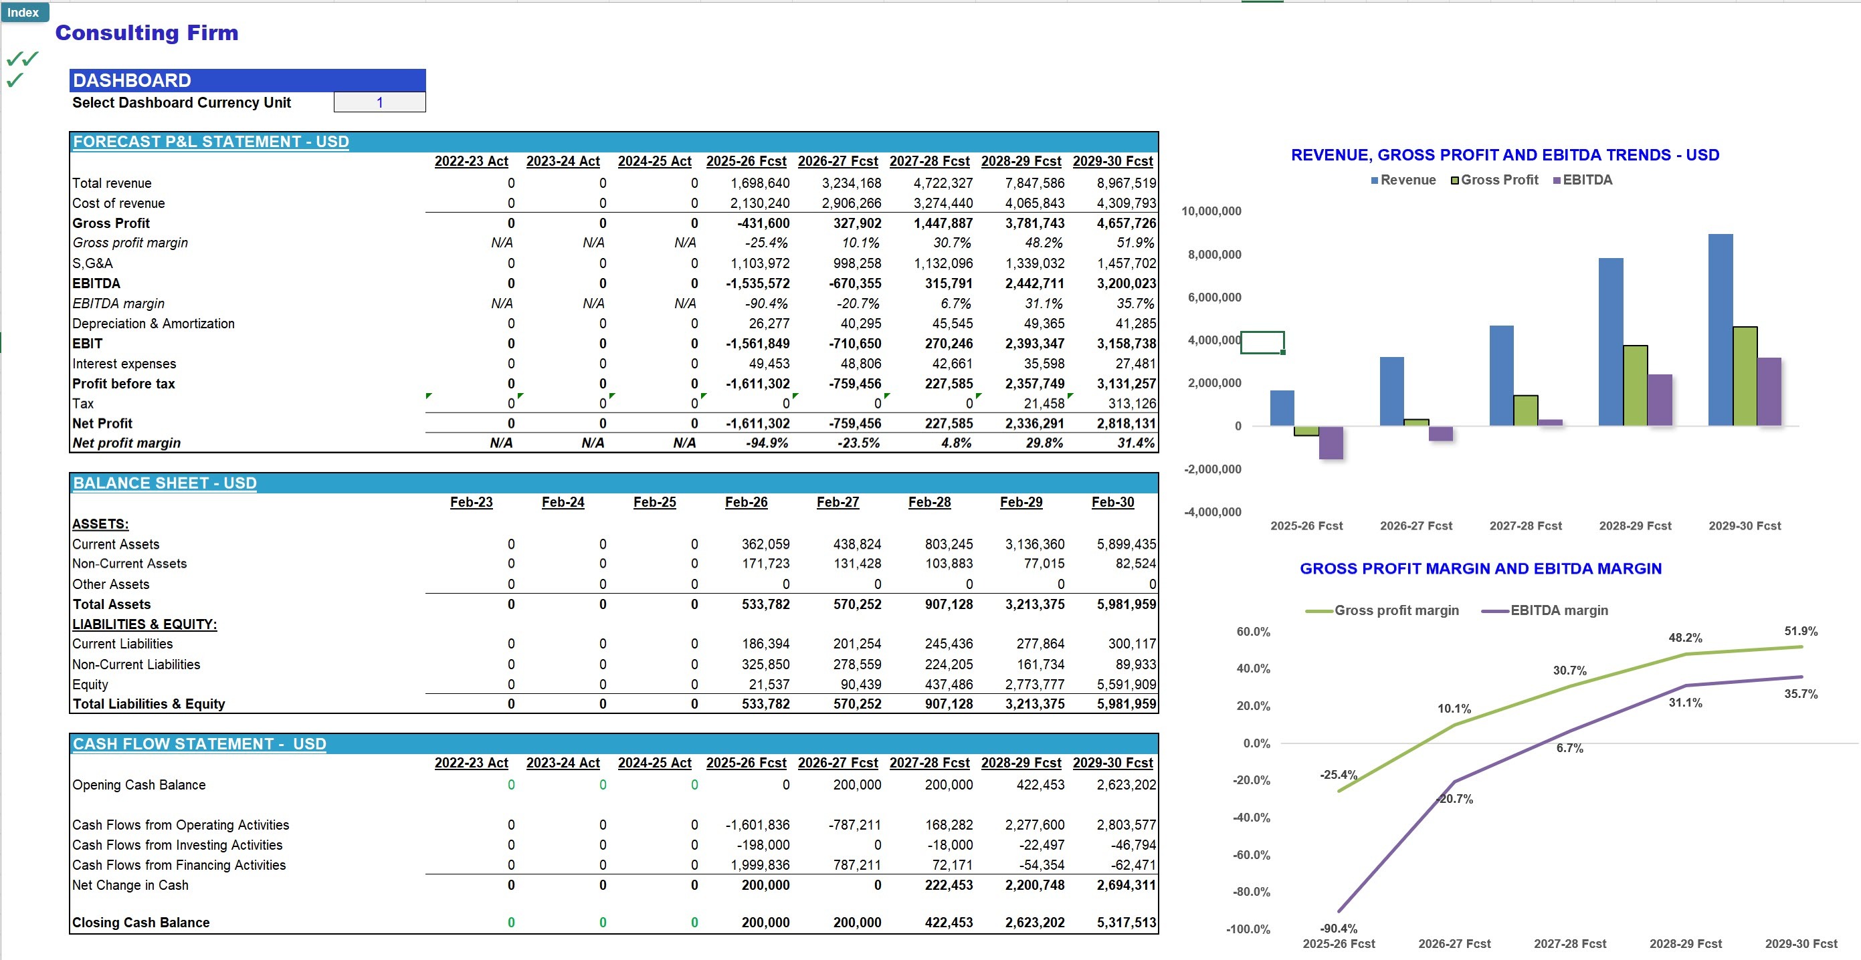This screenshot has width=1861, height=960.
Task: Select Investing Activities cash flow value -198,000
Action: pyautogui.click(x=763, y=845)
